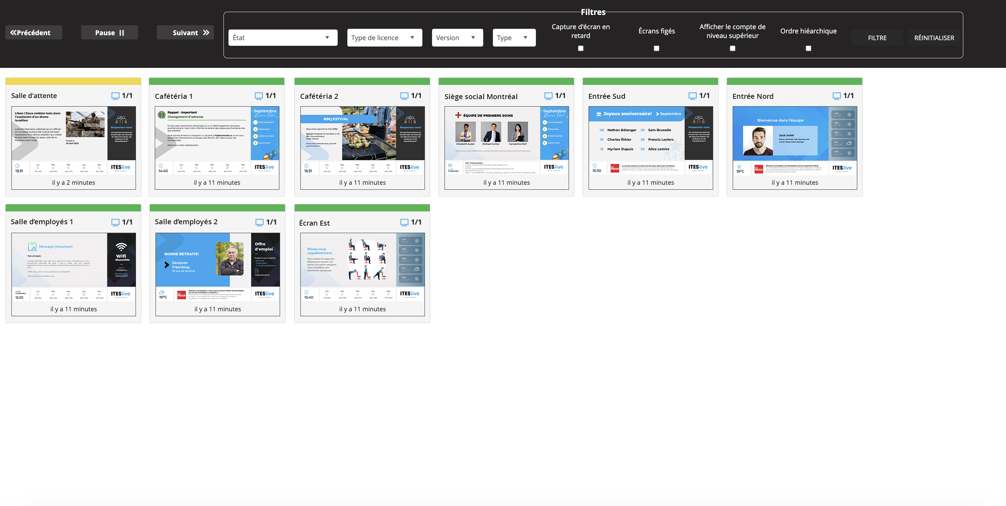Click the monitor icon beside Cafétéria 1
The width and height of the screenshot is (1006, 506).
[x=259, y=96]
